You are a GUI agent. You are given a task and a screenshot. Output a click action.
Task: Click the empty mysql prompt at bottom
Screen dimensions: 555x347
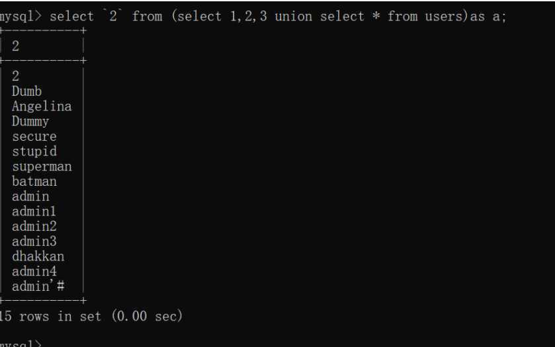pos(21,344)
